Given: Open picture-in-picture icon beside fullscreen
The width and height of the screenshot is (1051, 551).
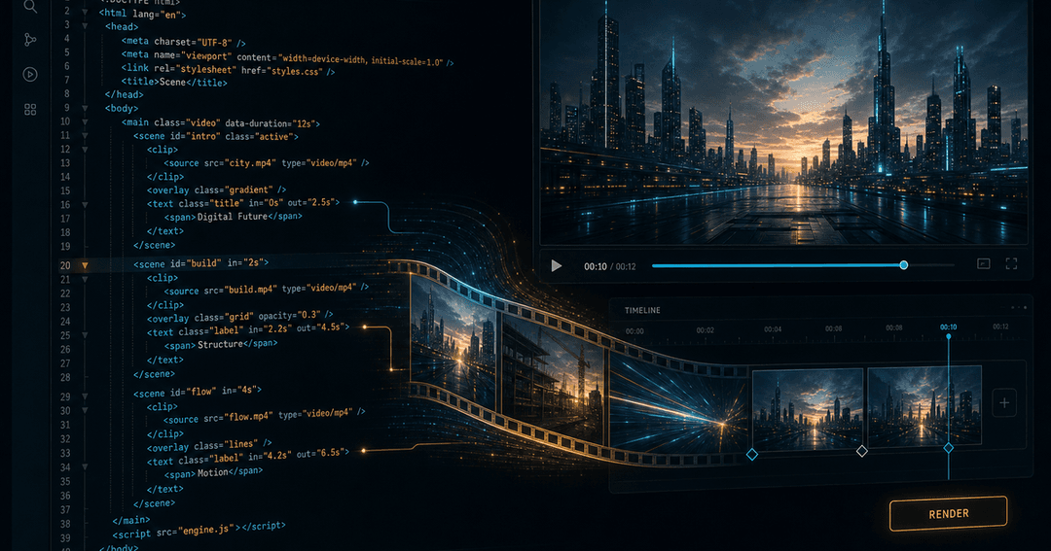Looking at the screenshot, I should point(983,263).
